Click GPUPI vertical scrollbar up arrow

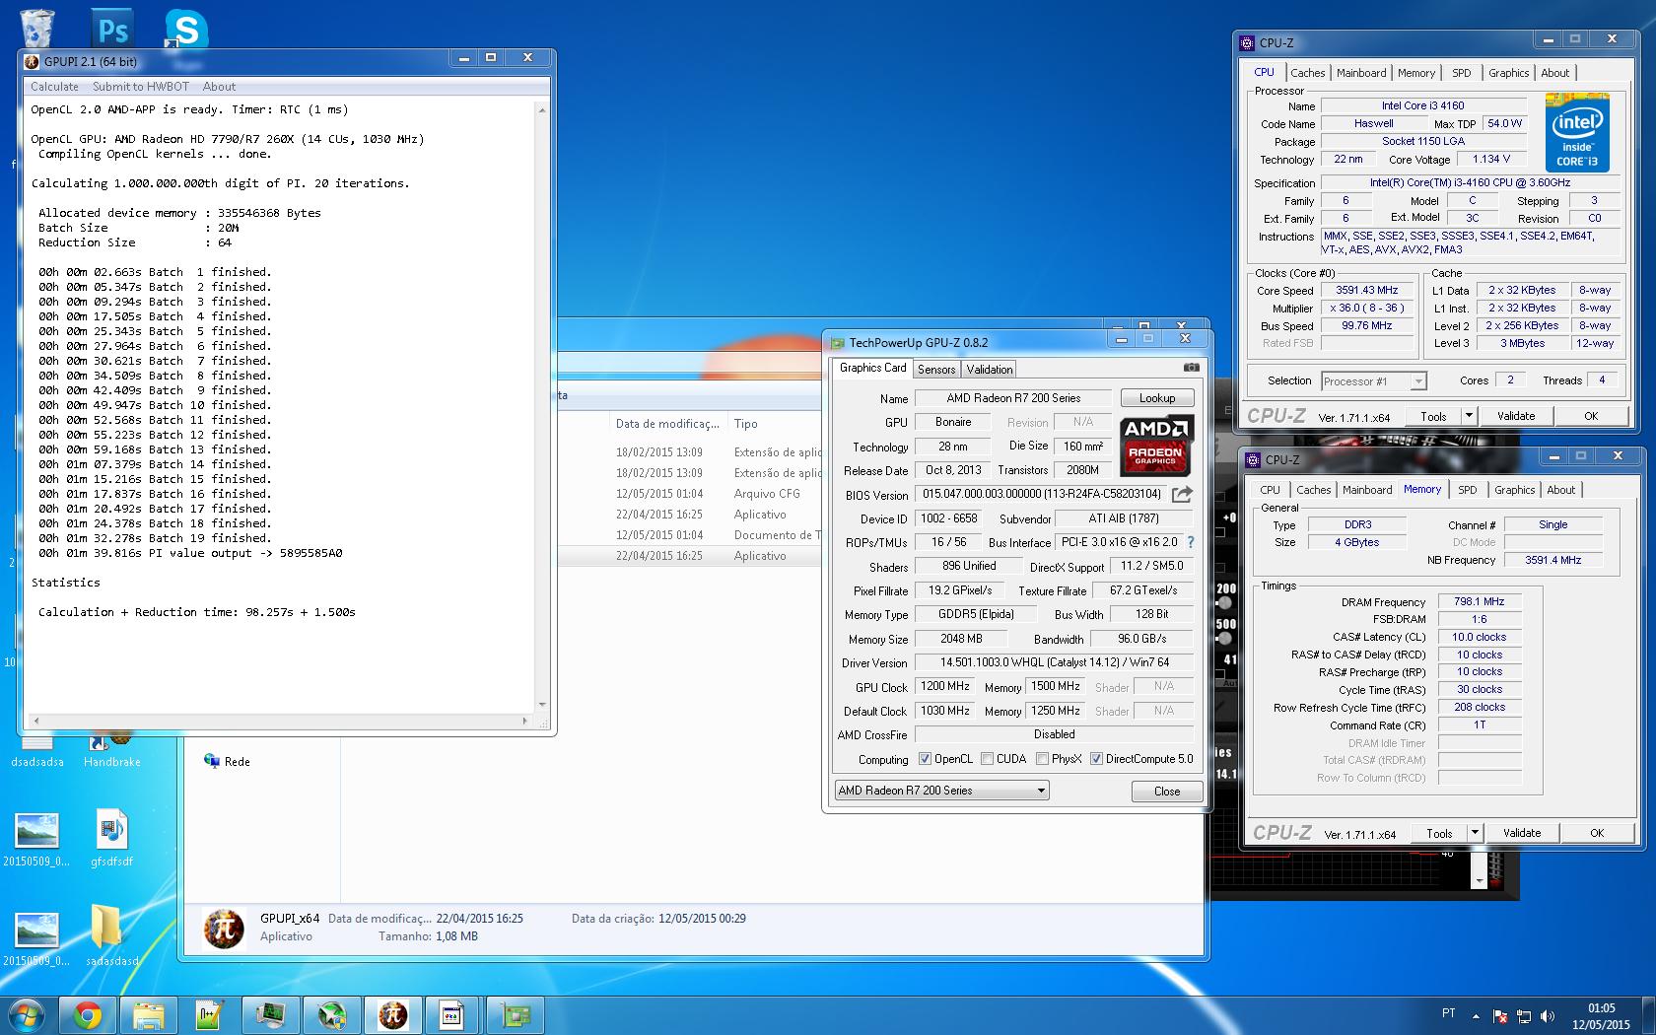(542, 110)
